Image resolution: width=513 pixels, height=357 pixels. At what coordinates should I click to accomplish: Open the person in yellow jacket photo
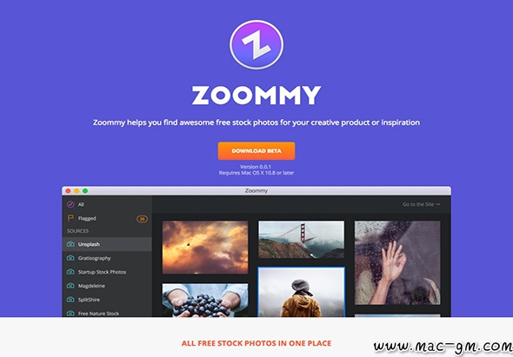click(302, 292)
